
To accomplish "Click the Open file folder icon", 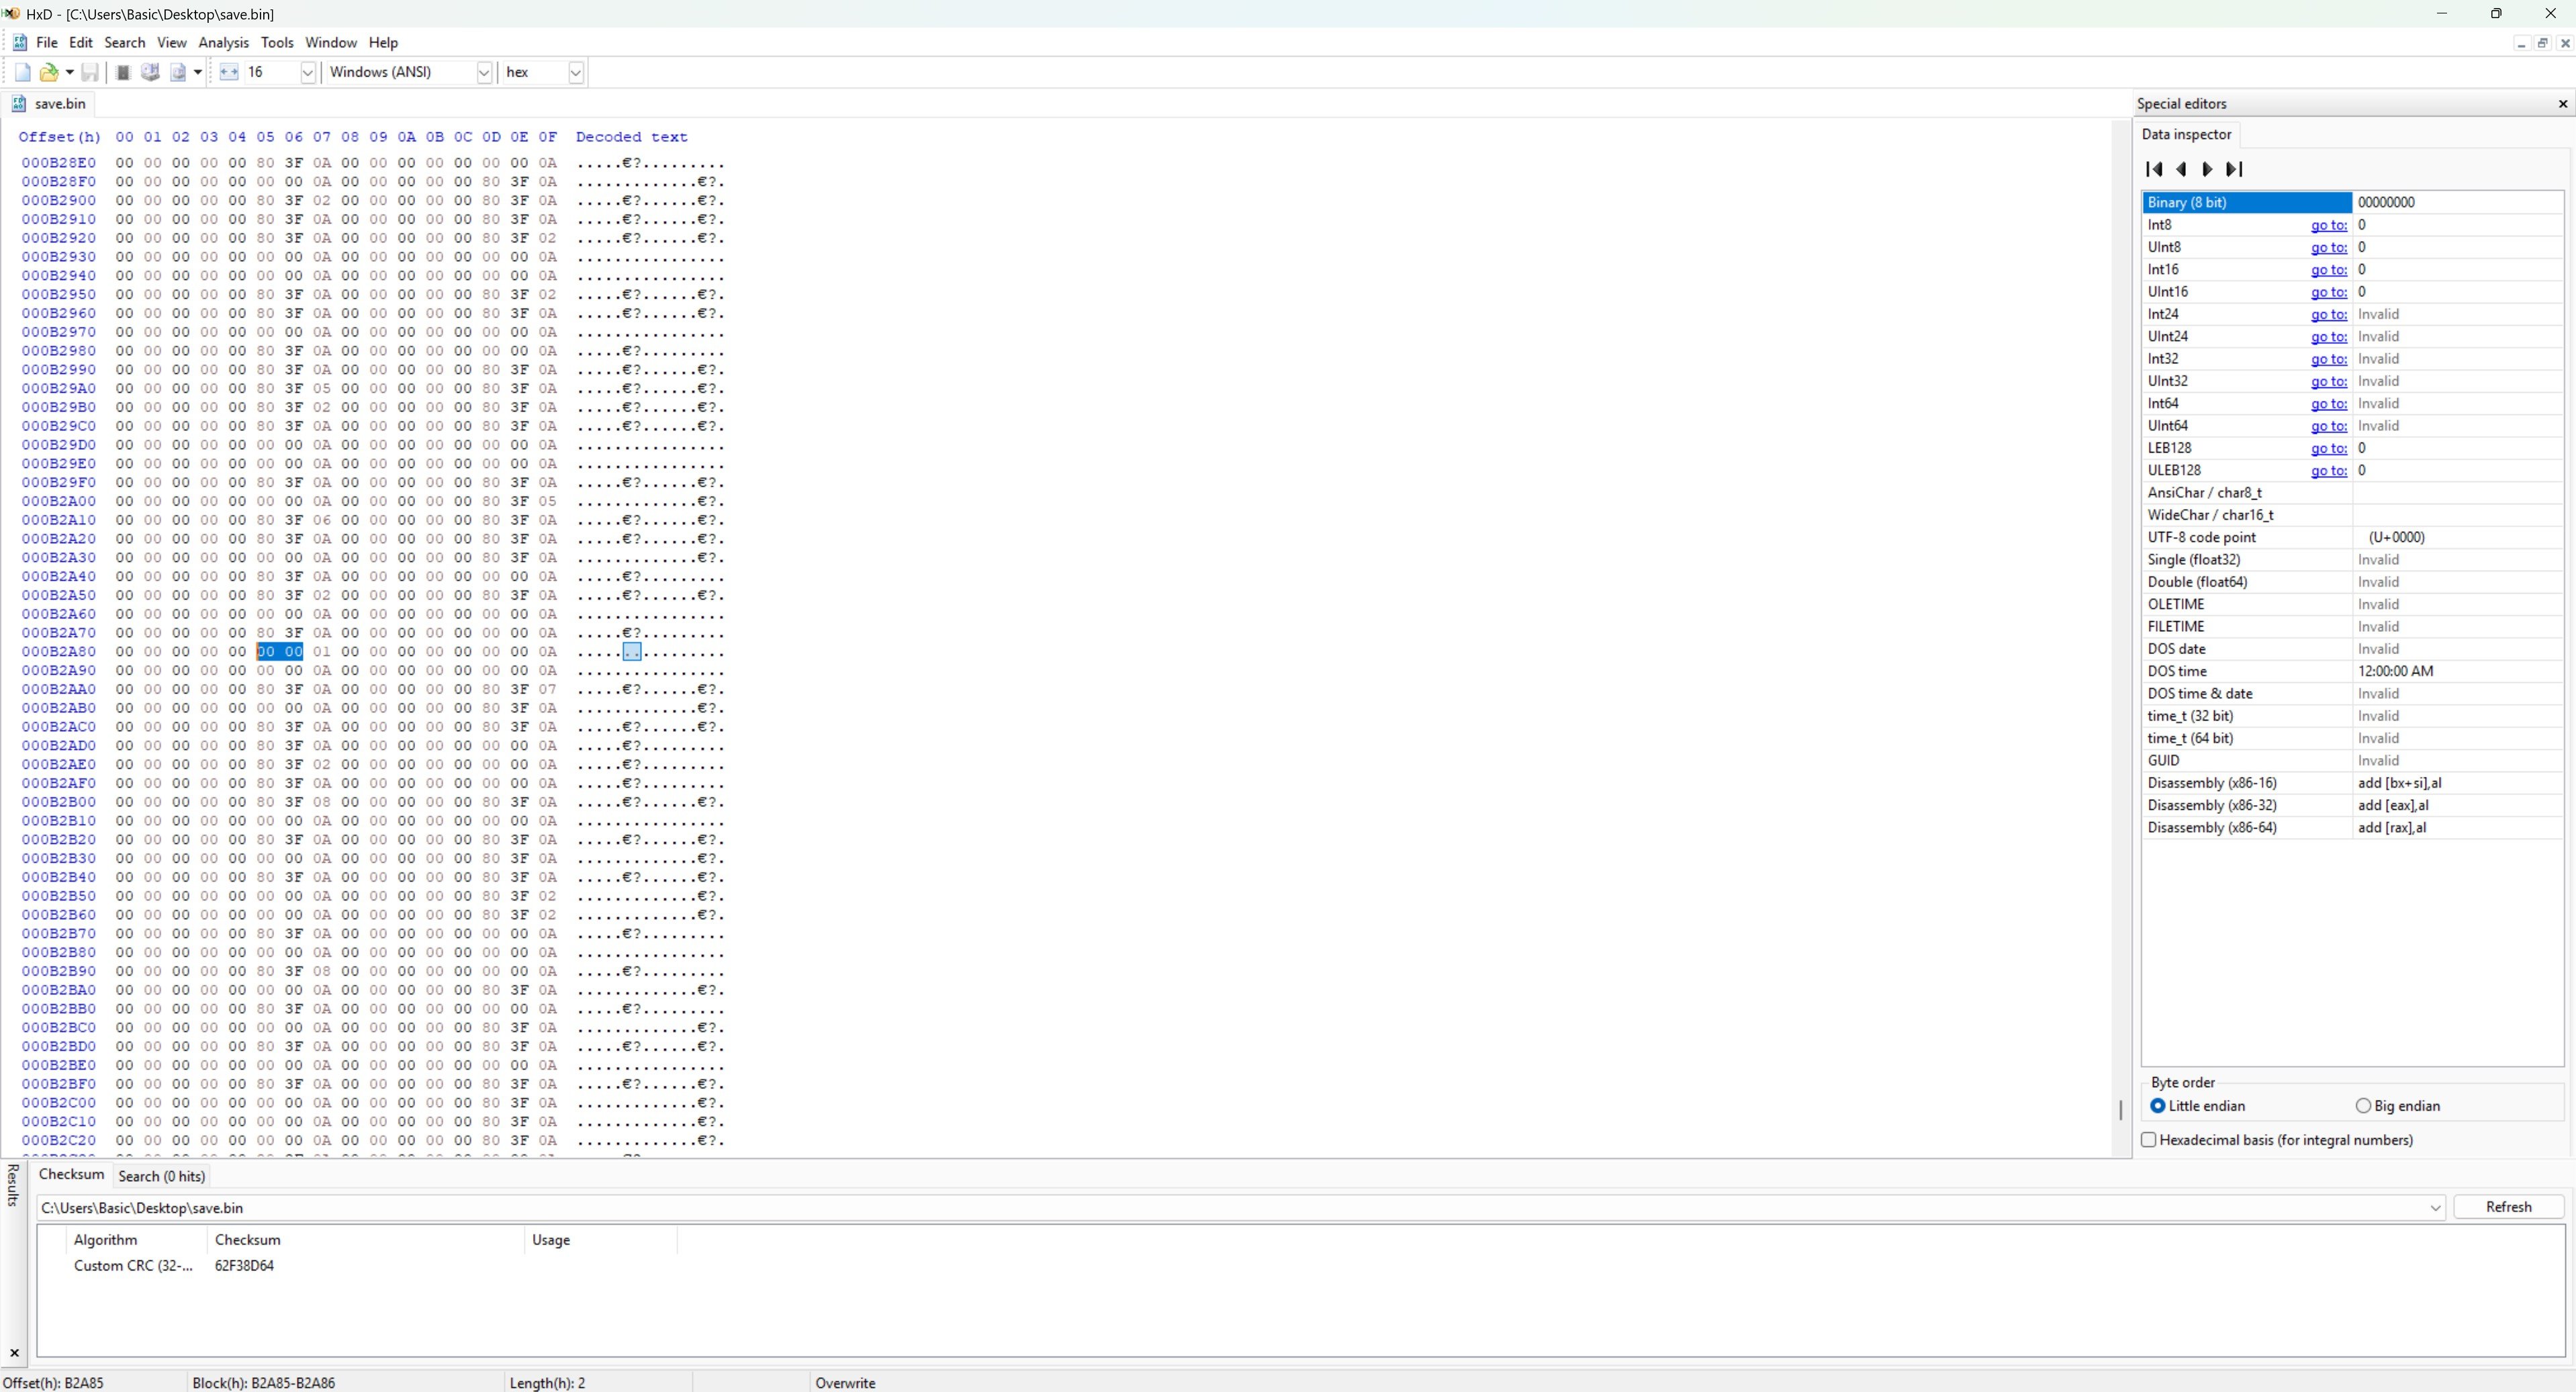I will pyautogui.click(x=48, y=72).
